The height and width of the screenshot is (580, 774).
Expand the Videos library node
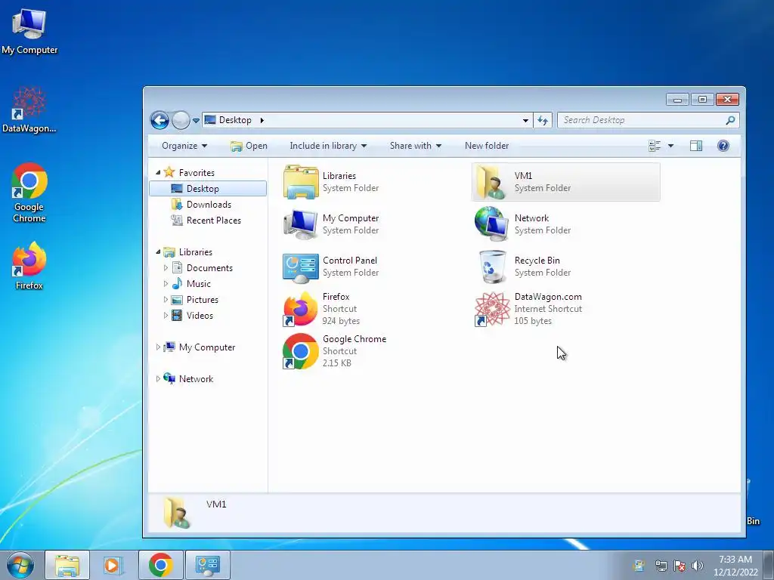pos(166,315)
